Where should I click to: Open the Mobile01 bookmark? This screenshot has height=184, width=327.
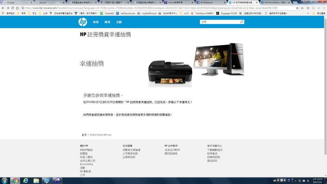[x=108, y=13]
